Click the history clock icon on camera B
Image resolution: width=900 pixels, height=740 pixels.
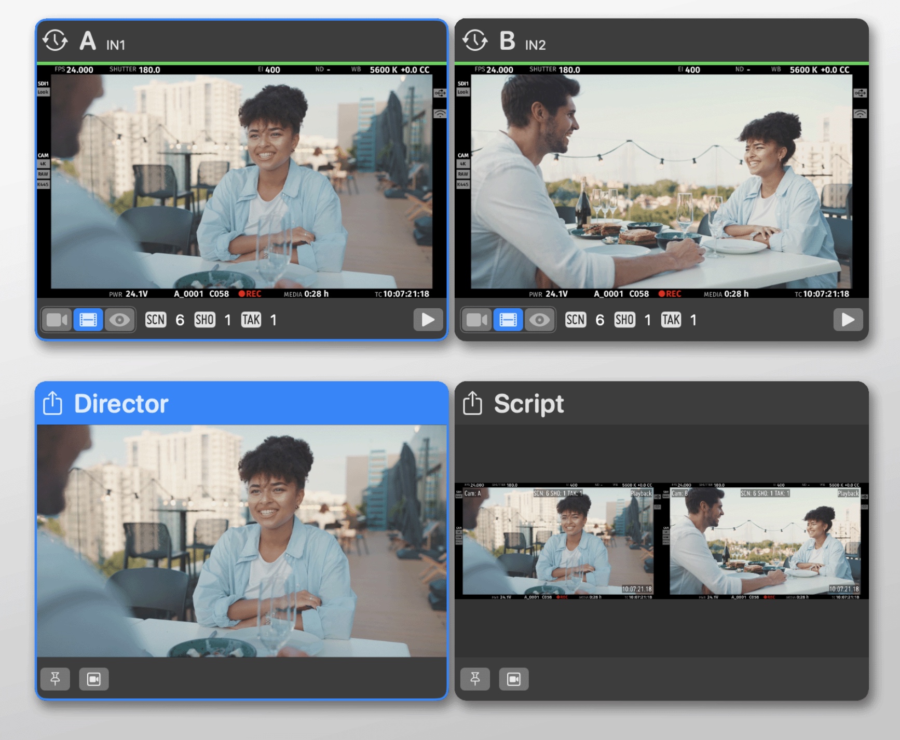coord(475,40)
